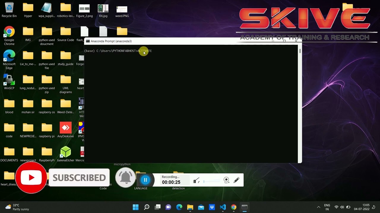
Task: Select the Lie_to_me-... folder
Action: point(28,58)
